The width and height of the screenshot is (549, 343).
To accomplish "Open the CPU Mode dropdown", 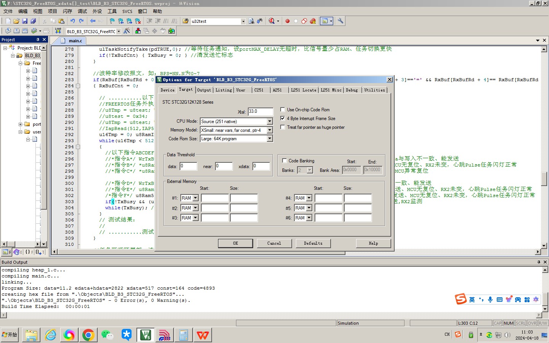I will point(270,121).
